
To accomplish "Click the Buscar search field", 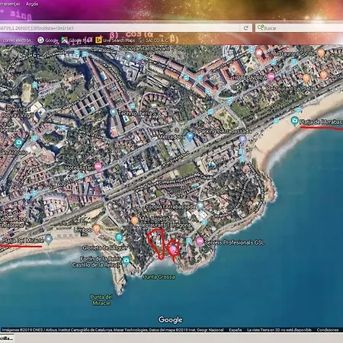I will pos(299,27).
